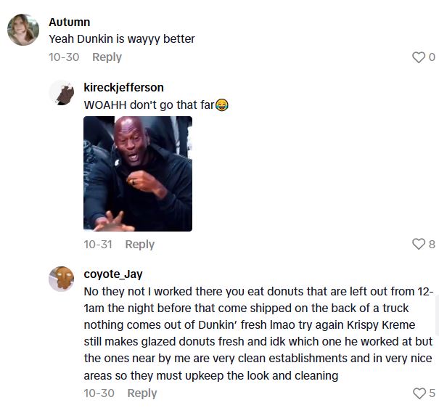Click the like count on kireckjefferson's reply

pyautogui.click(x=432, y=244)
